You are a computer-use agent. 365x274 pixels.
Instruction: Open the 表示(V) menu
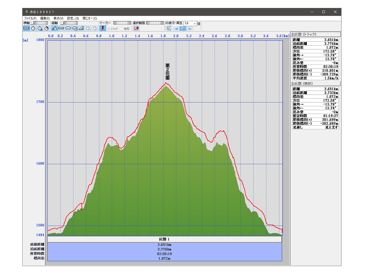pyautogui.click(x=58, y=18)
